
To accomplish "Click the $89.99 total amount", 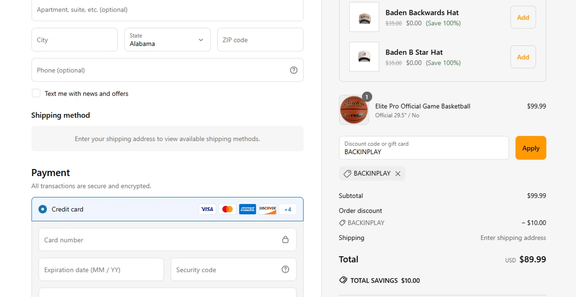I will pos(533,259).
